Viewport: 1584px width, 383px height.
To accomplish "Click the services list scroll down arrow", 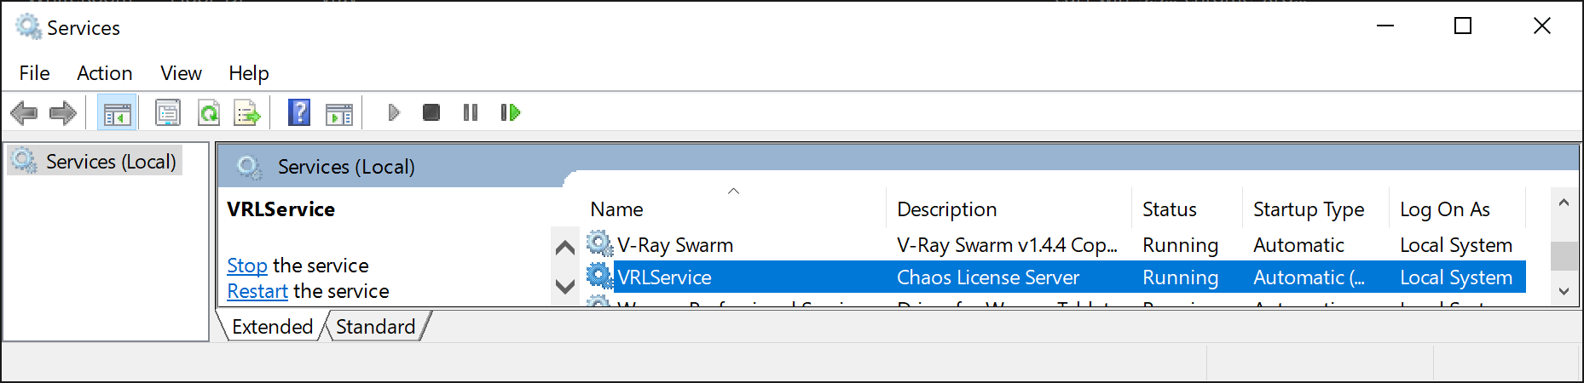I will [x=1564, y=291].
